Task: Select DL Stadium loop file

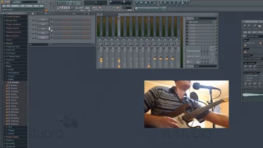Action: tap(13, 124)
